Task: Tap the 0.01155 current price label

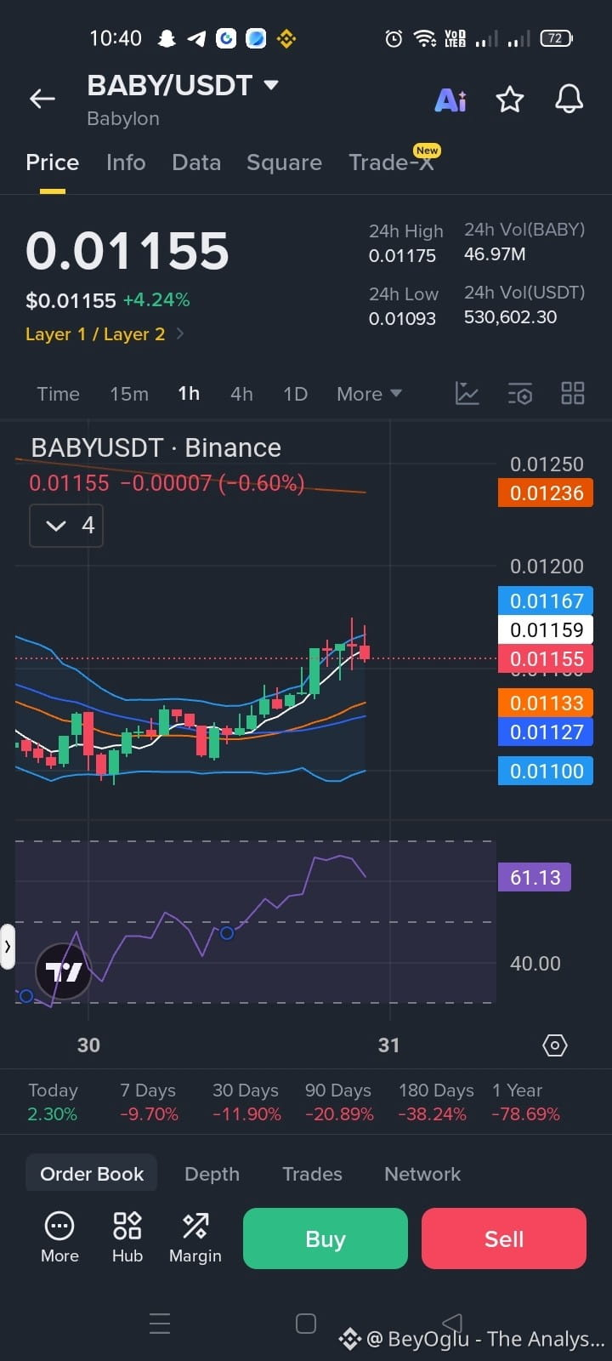Action: [x=546, y=659]
